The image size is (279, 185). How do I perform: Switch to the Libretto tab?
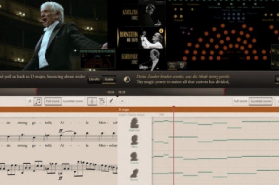click(x=95, y=79)
